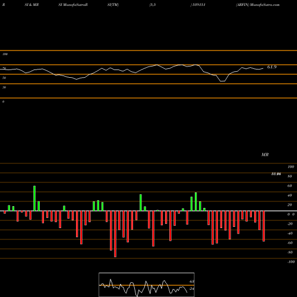Click the SI & MR header text
Viewport: 297px width, 297px height.
coord(31,5)
